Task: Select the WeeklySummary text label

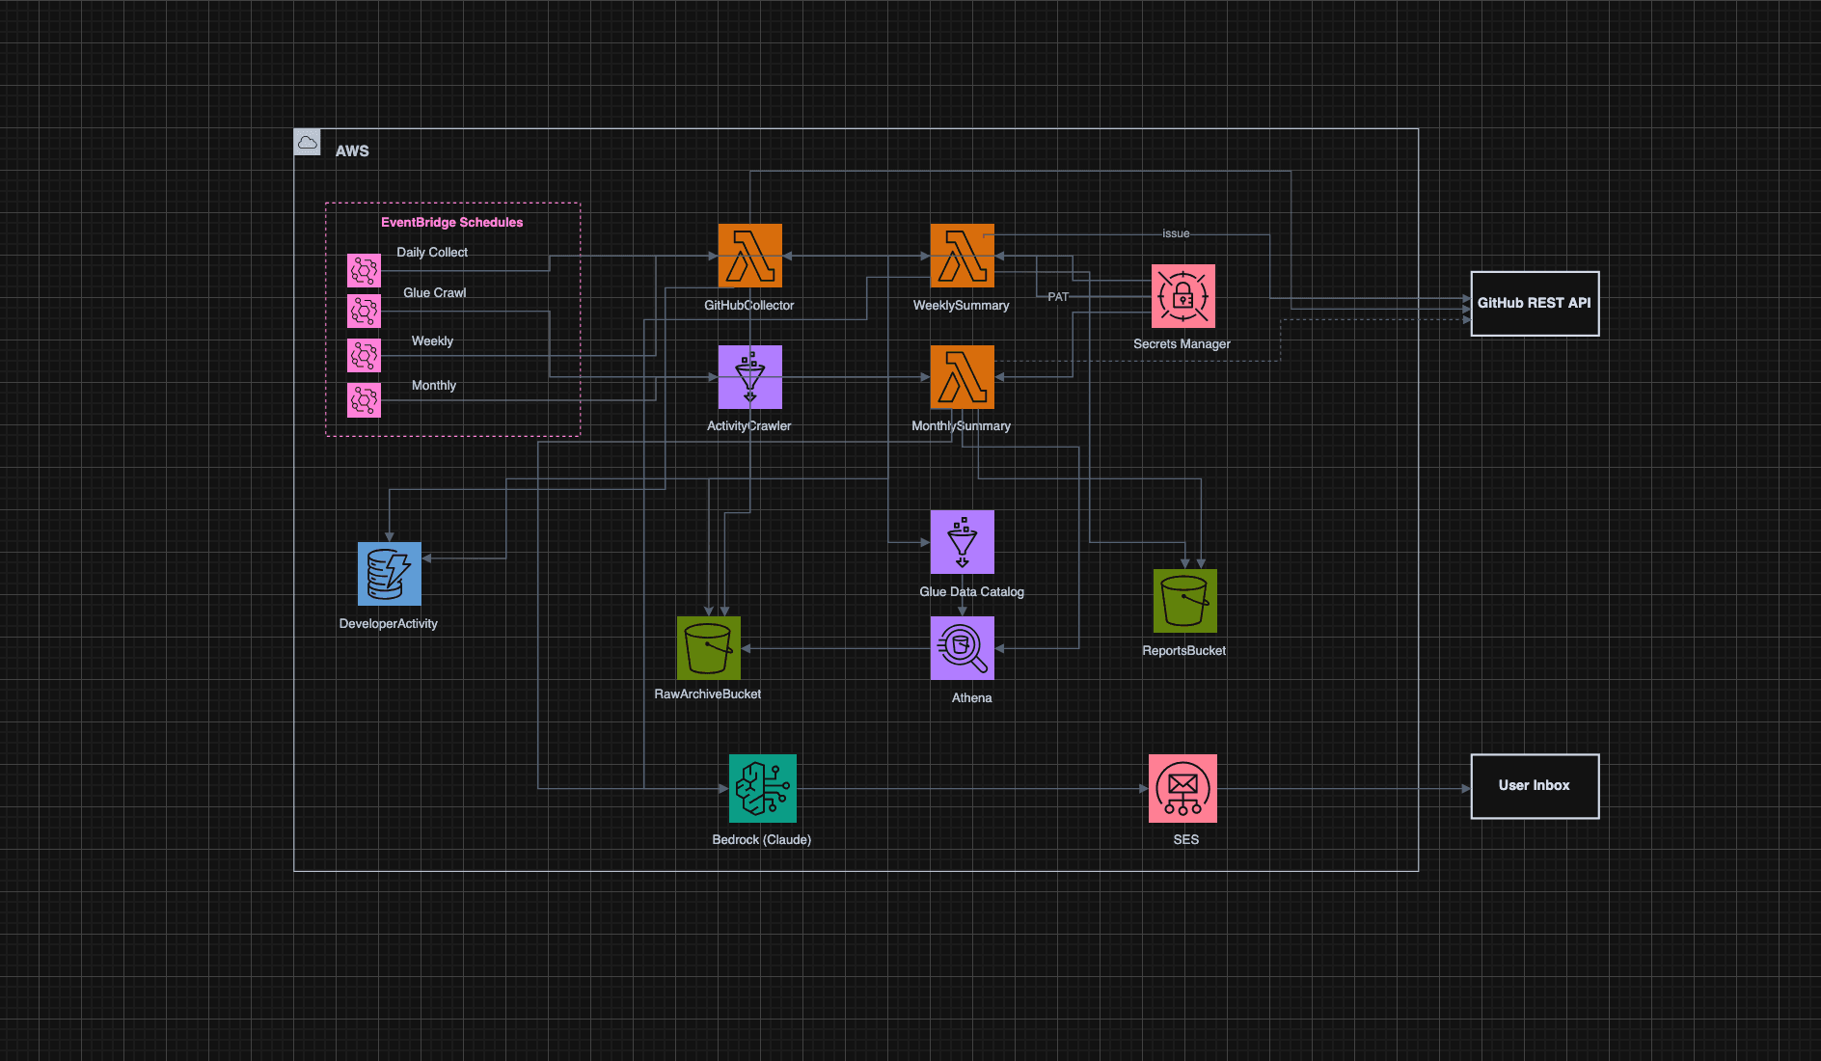Action: pyautogui.click(x=962, y=306)
